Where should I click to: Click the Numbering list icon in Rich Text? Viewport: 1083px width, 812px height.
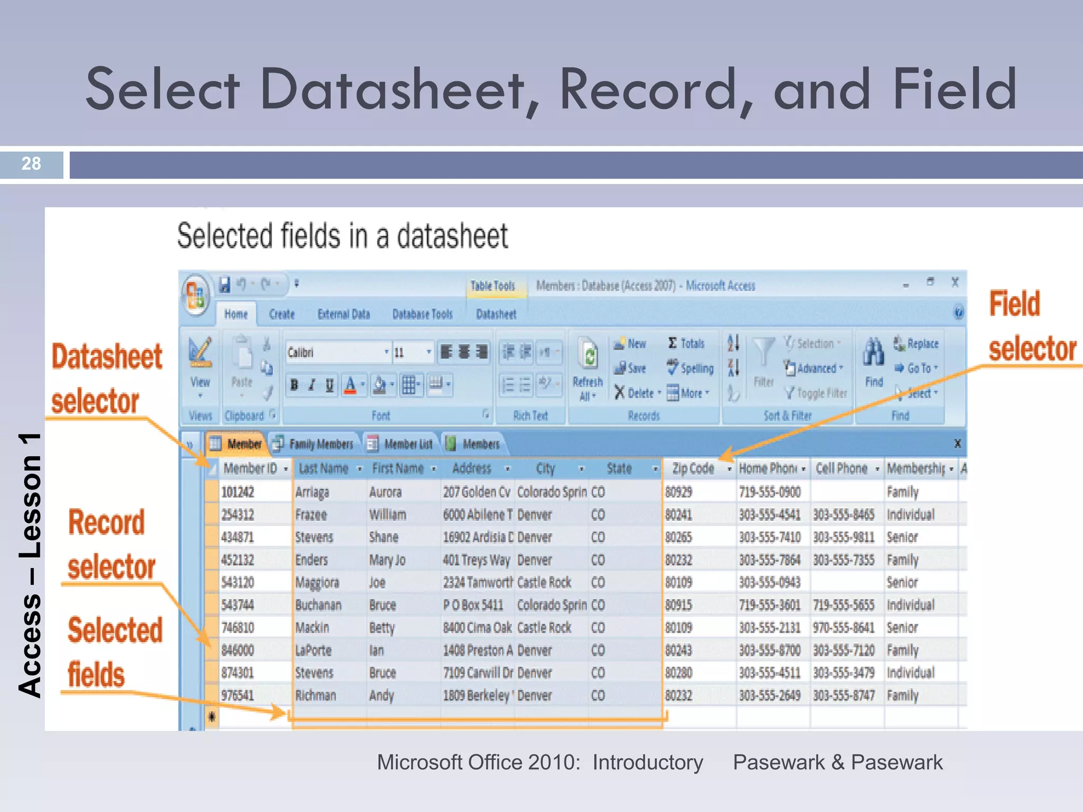(x=507, y=385)
